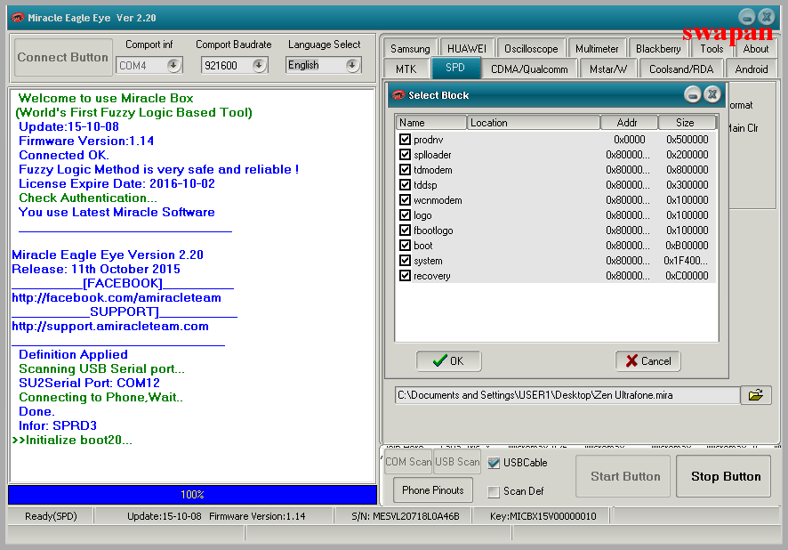Confirm block selection with OK button
This screenshot has width=788, height=550.
coord(449,361)
